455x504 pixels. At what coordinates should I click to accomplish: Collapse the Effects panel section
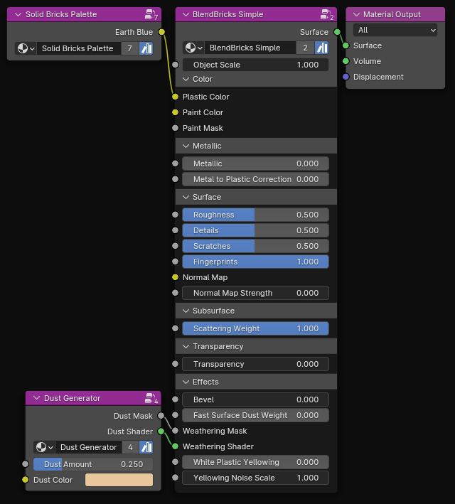click(x=186, y=382)
